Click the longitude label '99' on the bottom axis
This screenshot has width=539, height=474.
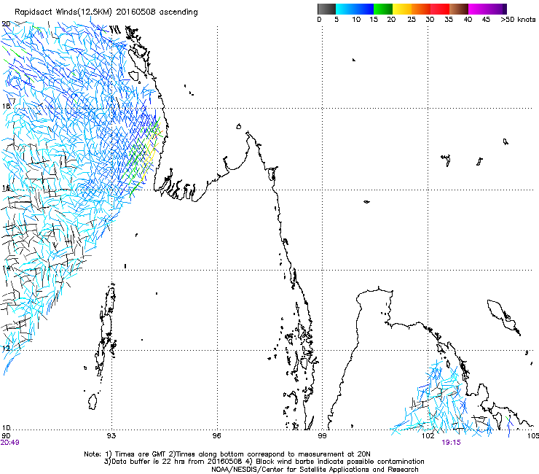[322, 436]
